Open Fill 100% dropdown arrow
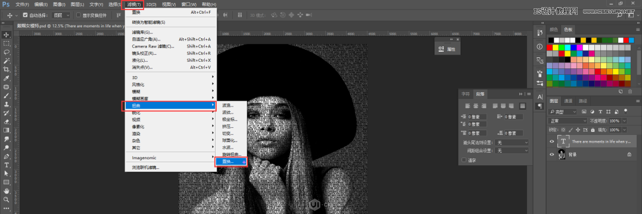Viewport: 642px width, 214px height. pos(624,130)
